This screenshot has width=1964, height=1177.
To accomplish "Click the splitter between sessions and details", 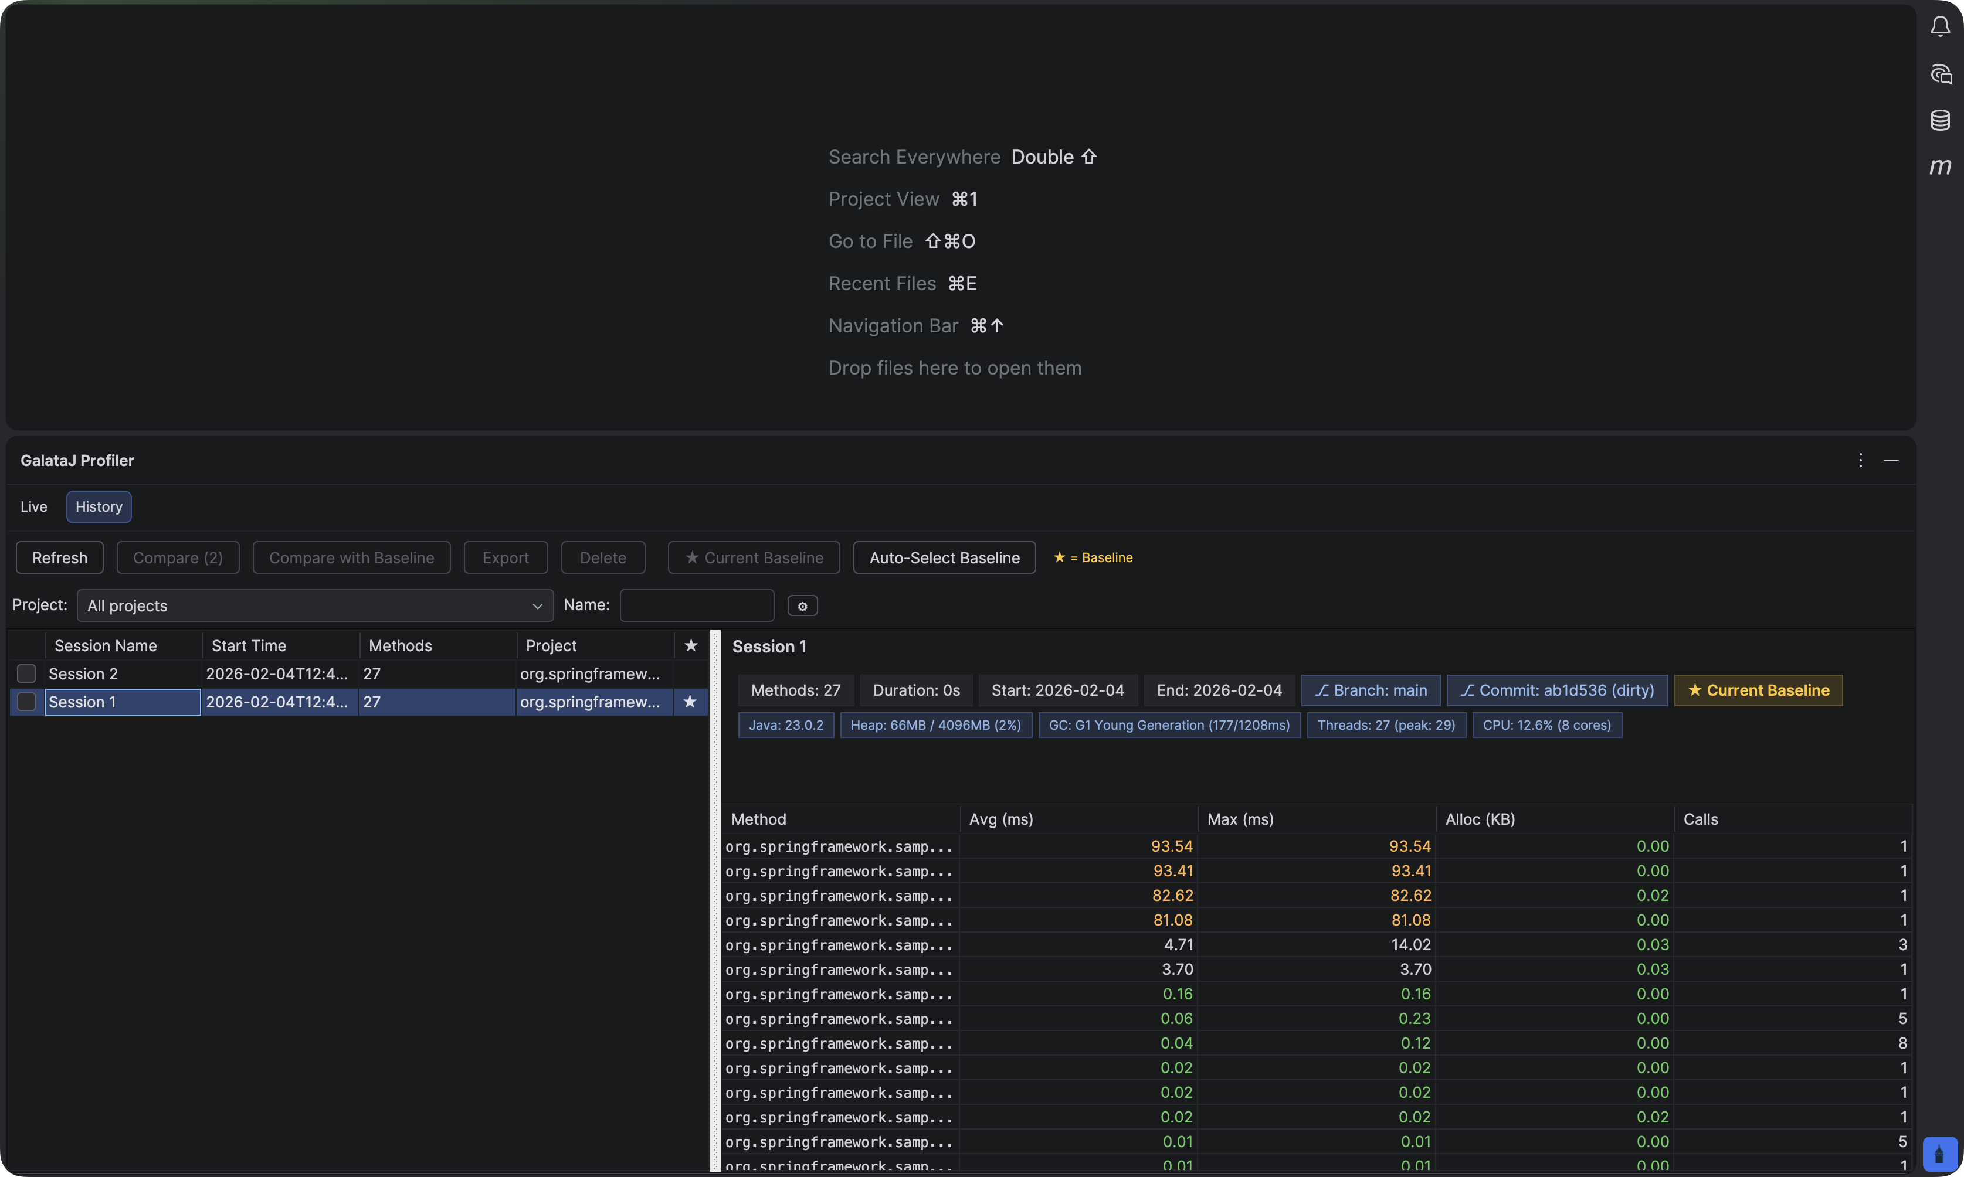I will coord(715,899).
